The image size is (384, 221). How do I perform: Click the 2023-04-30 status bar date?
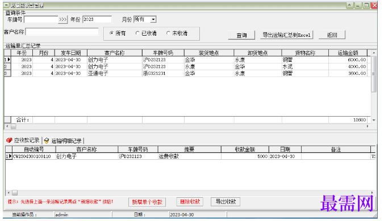197,215
